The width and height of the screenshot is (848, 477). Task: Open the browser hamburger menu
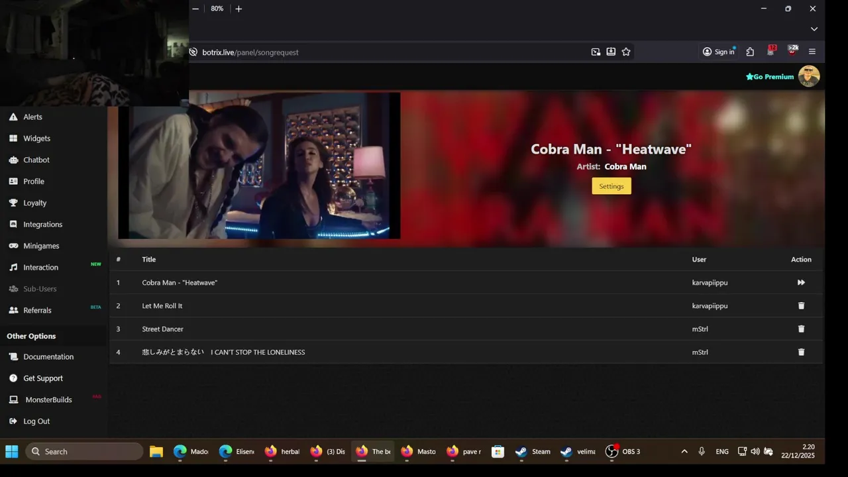tap(812, 52)
